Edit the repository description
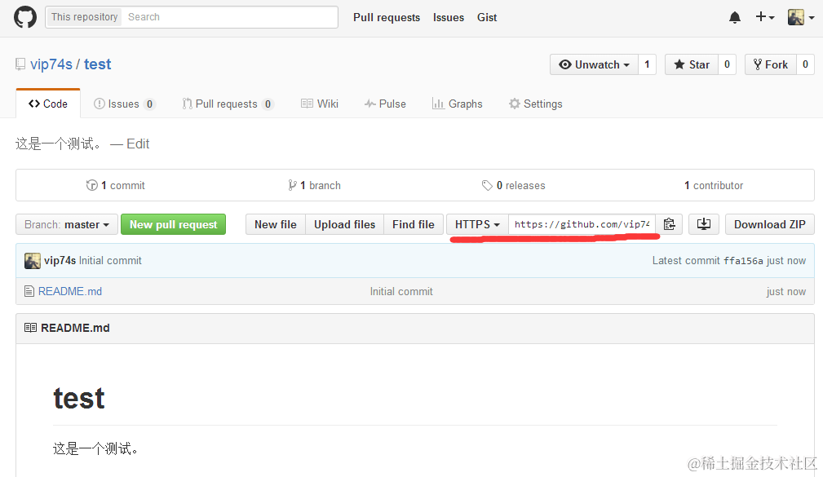 [x=138, y=144]
